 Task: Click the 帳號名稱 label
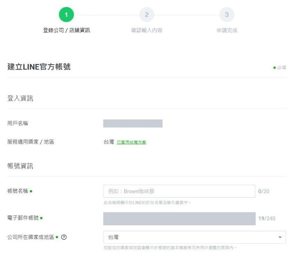pyautogui.click(x=17, y=191)
